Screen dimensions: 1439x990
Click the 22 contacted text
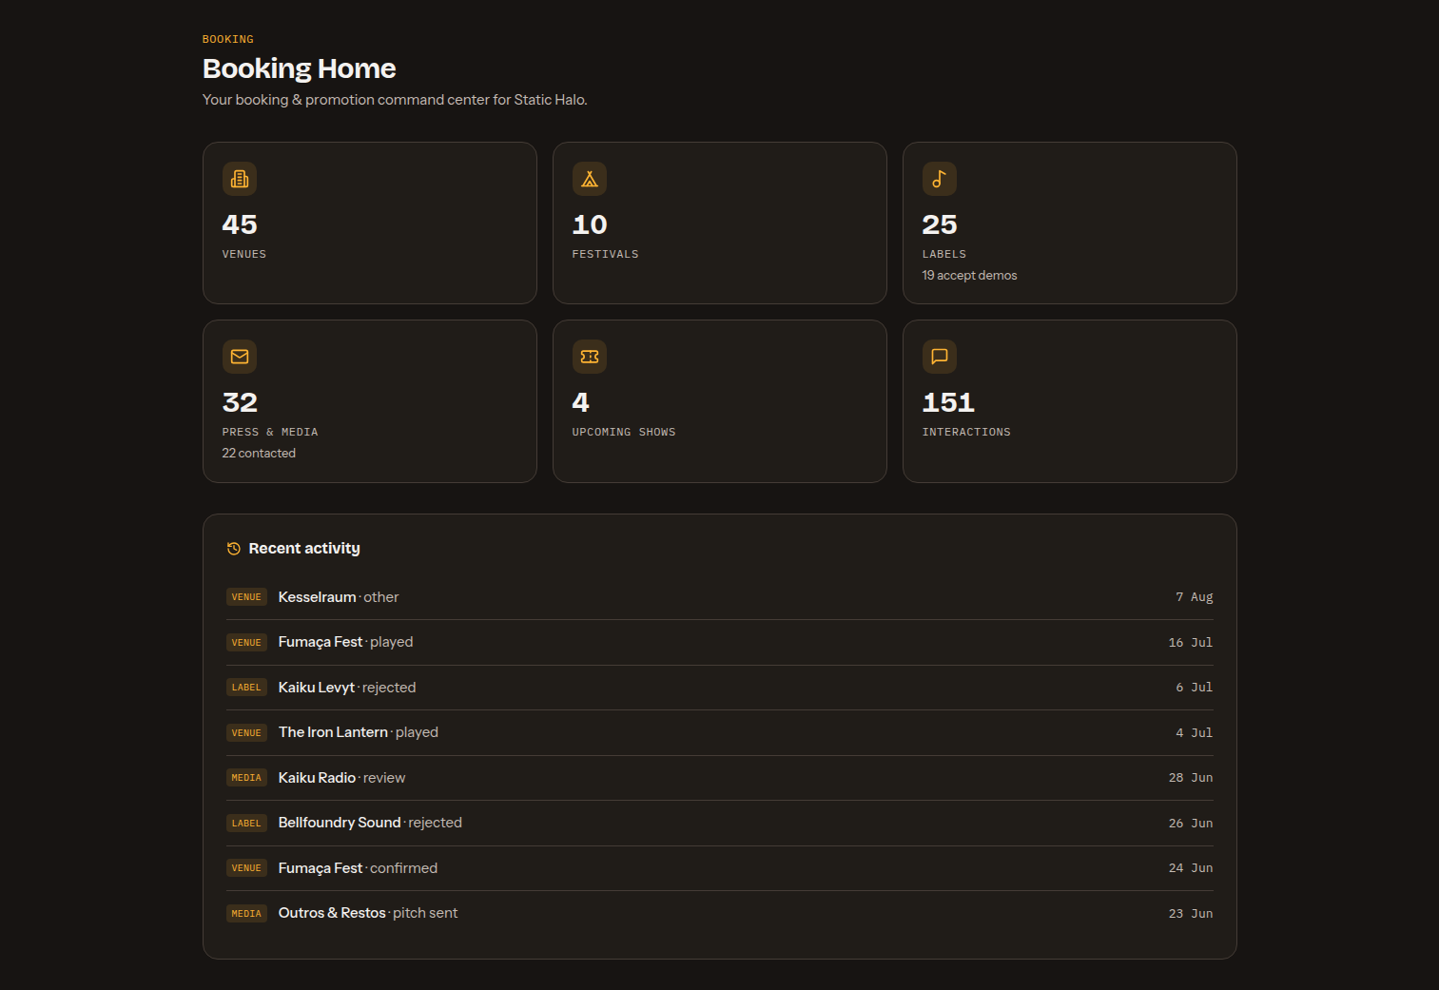tap(259, 453)
